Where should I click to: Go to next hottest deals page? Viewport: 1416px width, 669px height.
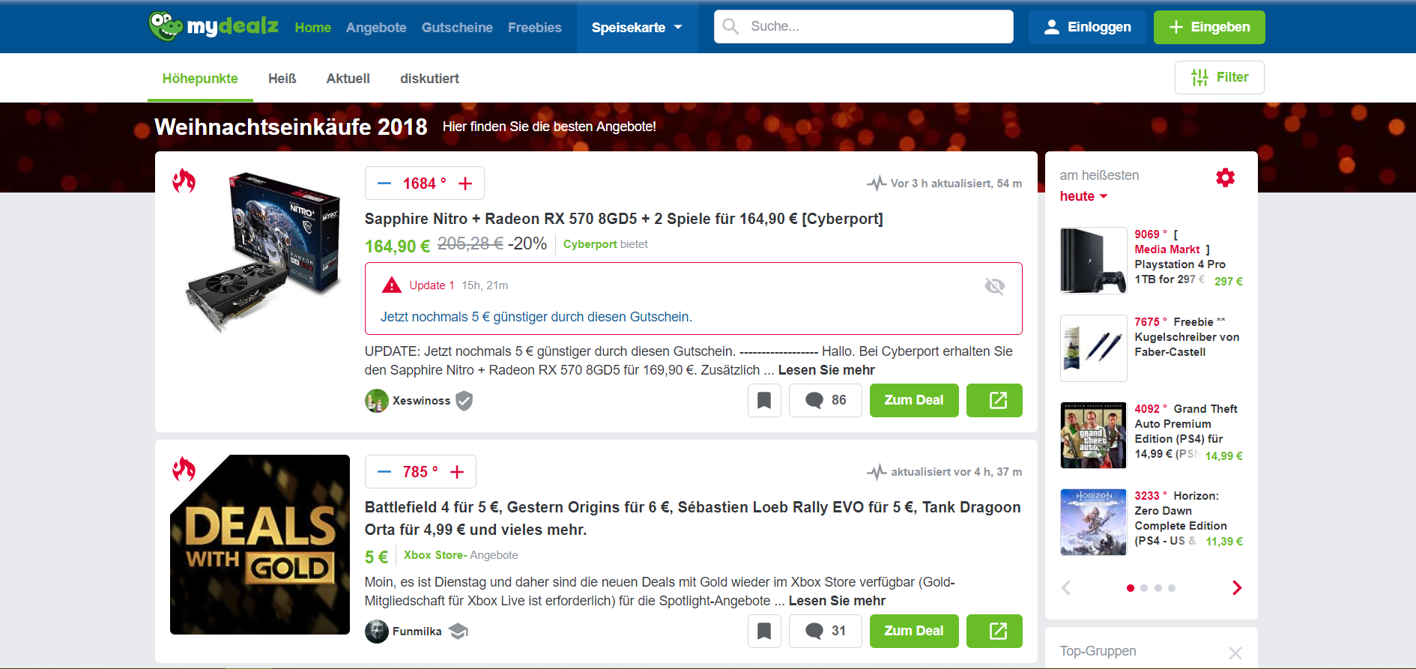click(x=1237, y=588)
